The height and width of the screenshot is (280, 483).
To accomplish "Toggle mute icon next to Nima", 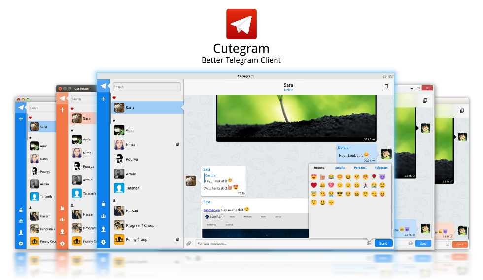I will point(177,145).
